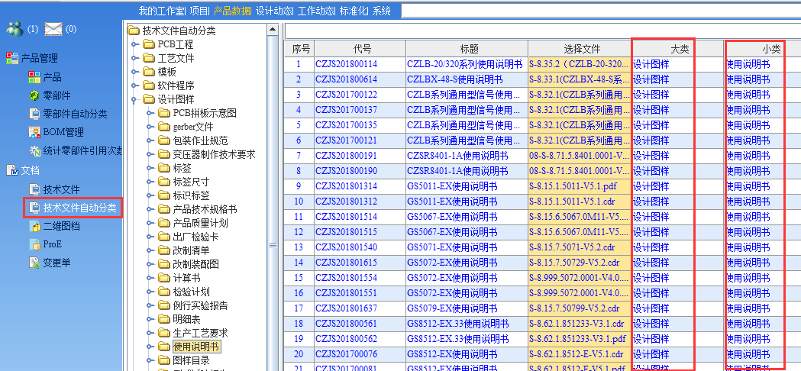Collapse the 设计图样 tree node
The width and height of the screenshot is (801, 371).
(134, 99)
